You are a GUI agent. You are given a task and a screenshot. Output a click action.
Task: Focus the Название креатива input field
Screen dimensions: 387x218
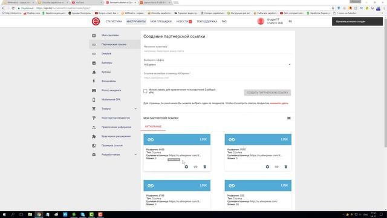tap(217, 51)
